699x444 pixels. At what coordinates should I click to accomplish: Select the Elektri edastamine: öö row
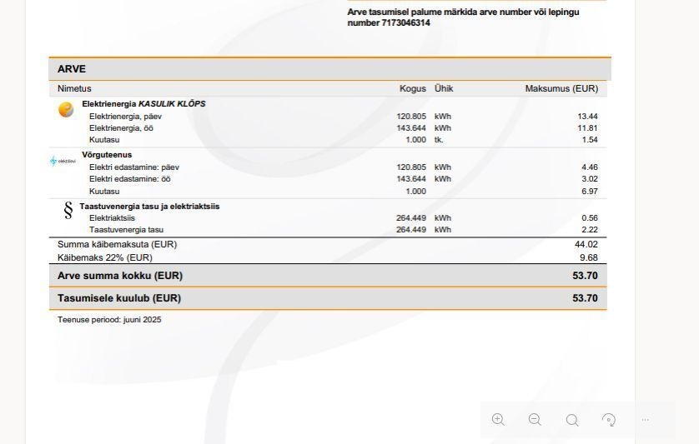pyautogui.click(x=328, y=179)
